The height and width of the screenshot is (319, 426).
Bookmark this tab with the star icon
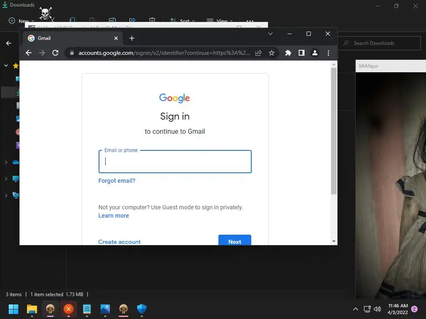coord(271,53)
